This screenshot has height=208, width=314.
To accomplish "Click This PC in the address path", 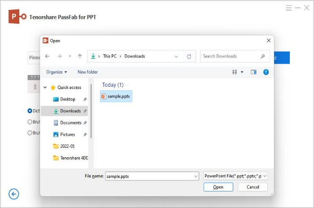I will tap(110, 56).
